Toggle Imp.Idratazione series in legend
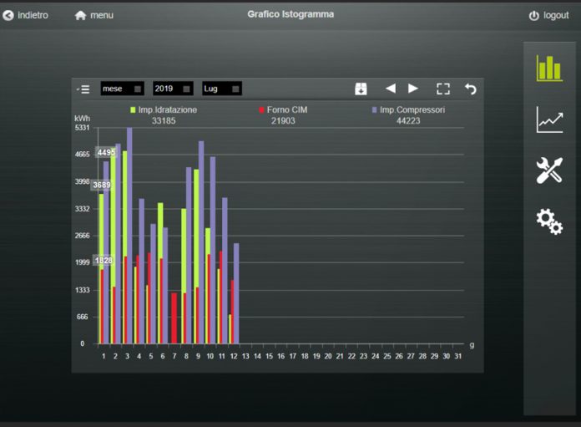The width and height of the screenshot is (581, 427). 164,110
